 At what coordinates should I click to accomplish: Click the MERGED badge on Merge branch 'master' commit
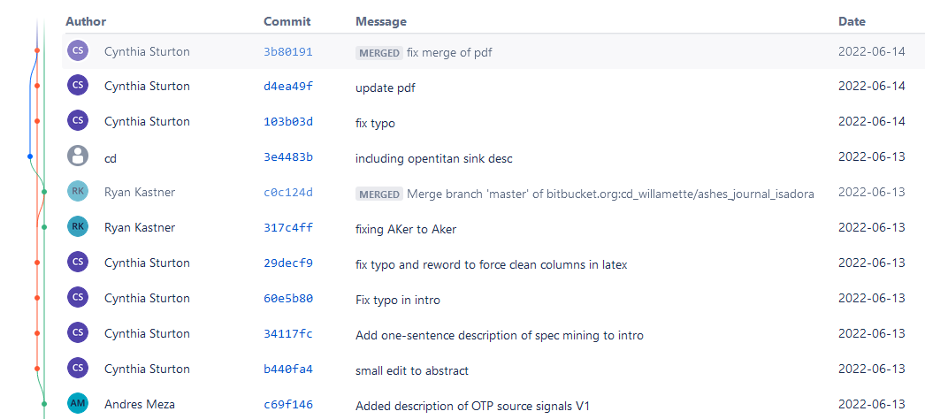pos(379,194)
